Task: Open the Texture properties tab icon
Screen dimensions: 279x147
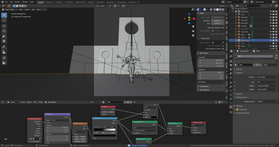Action: (231, 112)
